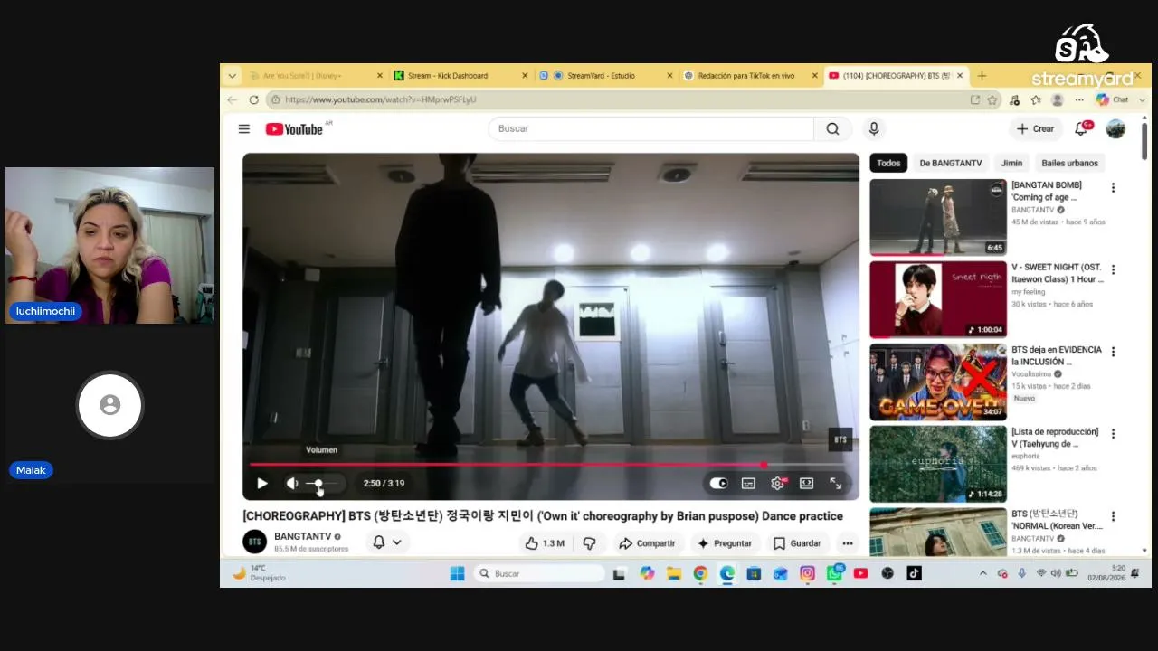Open the BANGTANTV channel avatar

click(255, 542)
